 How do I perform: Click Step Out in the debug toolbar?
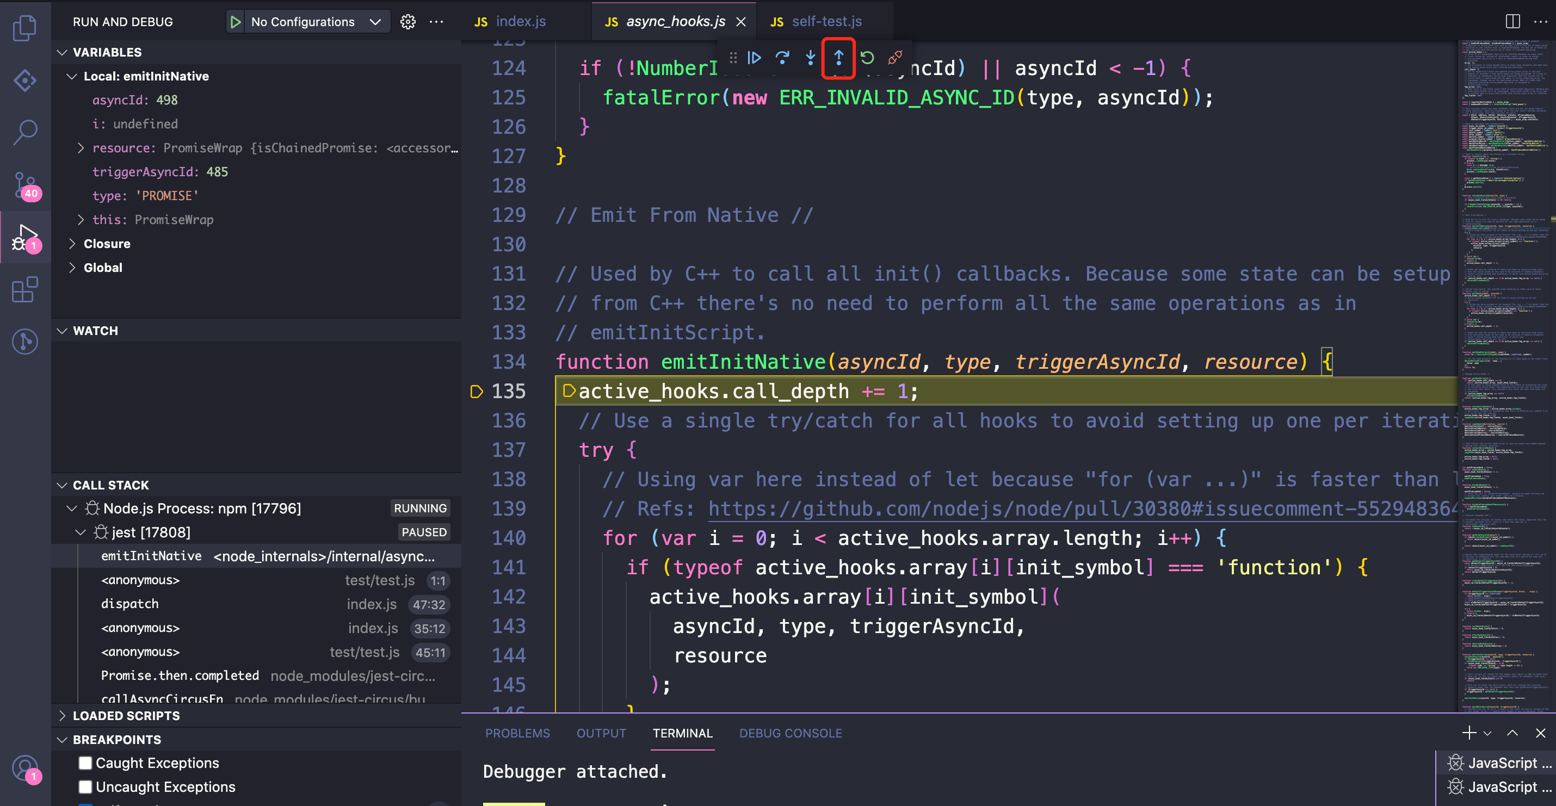[x=838, y=57]
